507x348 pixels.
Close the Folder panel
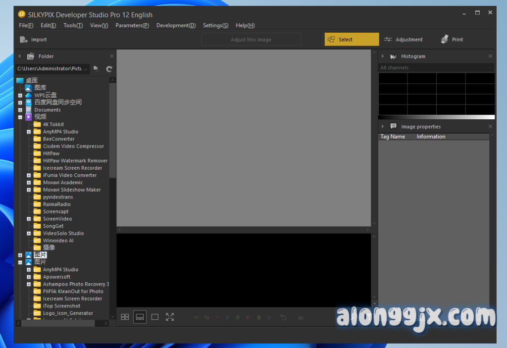coord(111,56)
